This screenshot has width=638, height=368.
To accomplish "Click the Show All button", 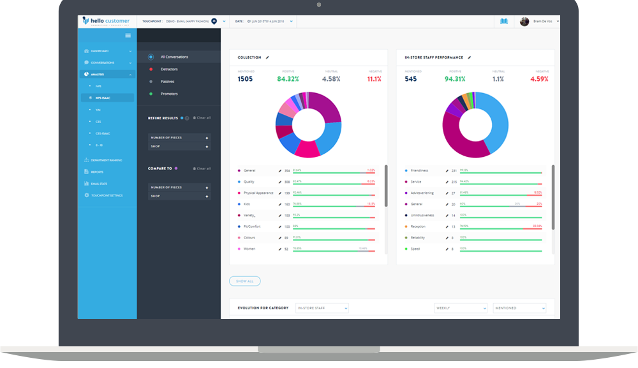I will pos(244,281).
